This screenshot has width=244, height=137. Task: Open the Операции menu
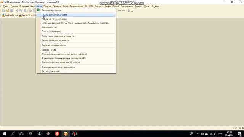pyautogui.click(x=24, y=6)
